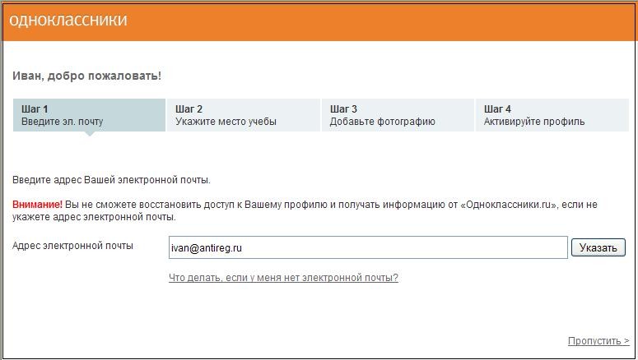This screenshot has height=360, width=638.
Task: Go to Шаг 4 Активируйте профиль tab
Action: click(x=552, y=115)
